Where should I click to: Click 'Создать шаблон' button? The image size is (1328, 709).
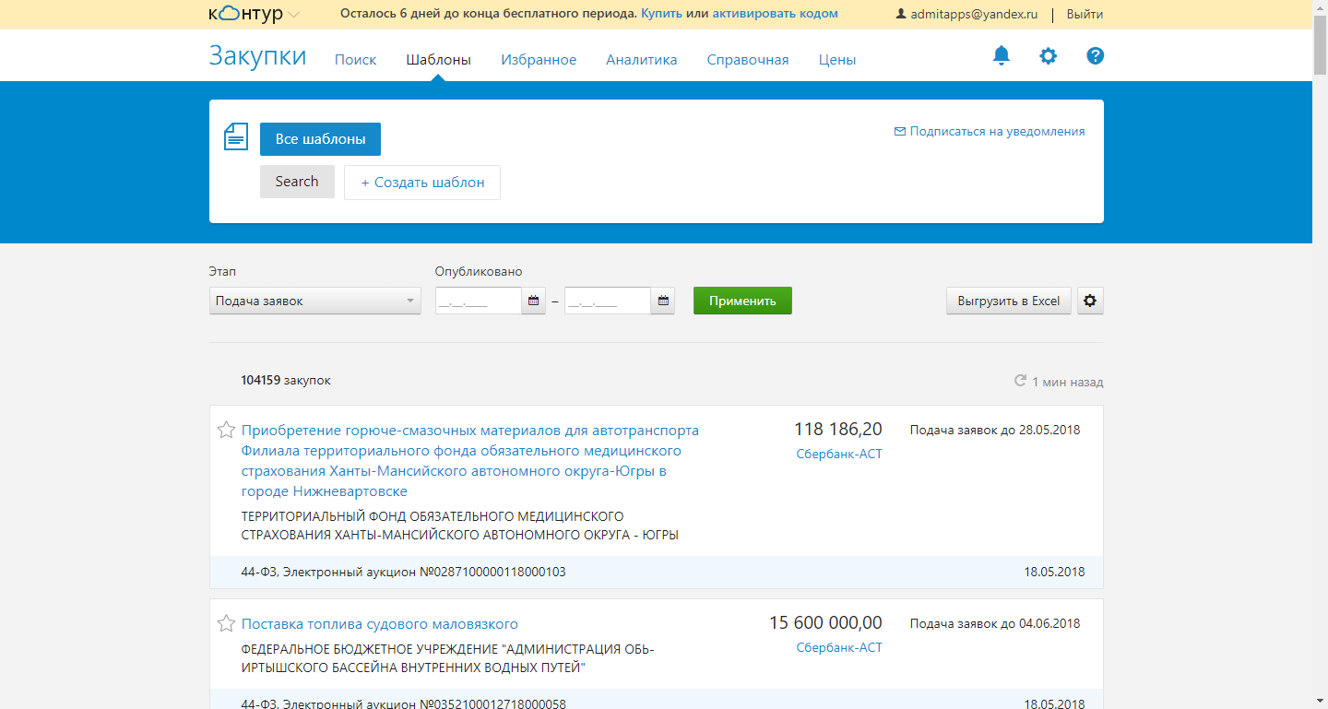[422, 183]
